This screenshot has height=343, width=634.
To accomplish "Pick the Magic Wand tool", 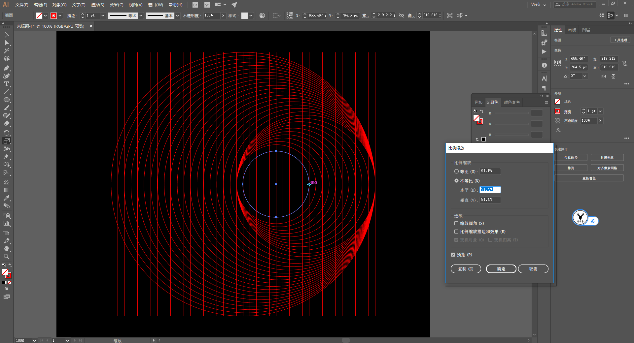I will point(6,51).
